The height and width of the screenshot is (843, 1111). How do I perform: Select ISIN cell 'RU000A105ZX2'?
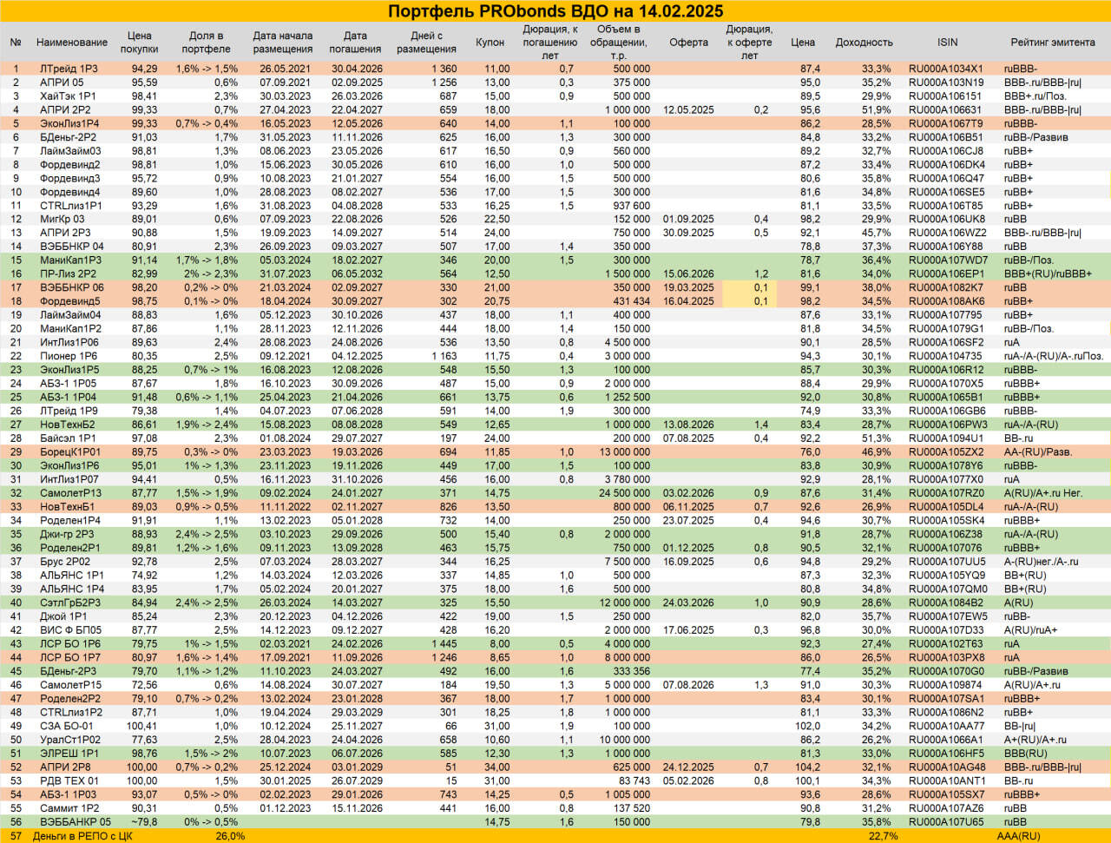coord(946,452)
